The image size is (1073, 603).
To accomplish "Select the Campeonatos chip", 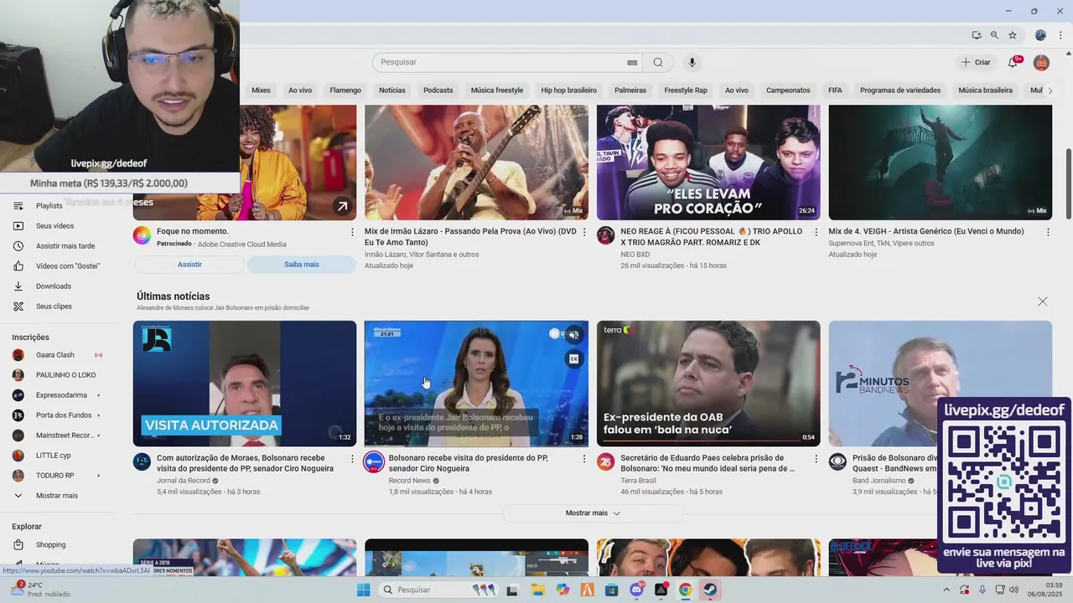I will [x=788, y=90].
